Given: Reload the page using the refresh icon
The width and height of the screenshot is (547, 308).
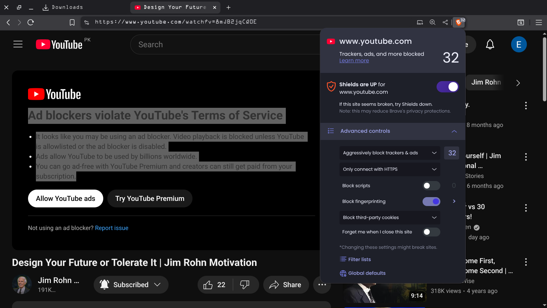Looking at the screenshot, I should 31,22.
